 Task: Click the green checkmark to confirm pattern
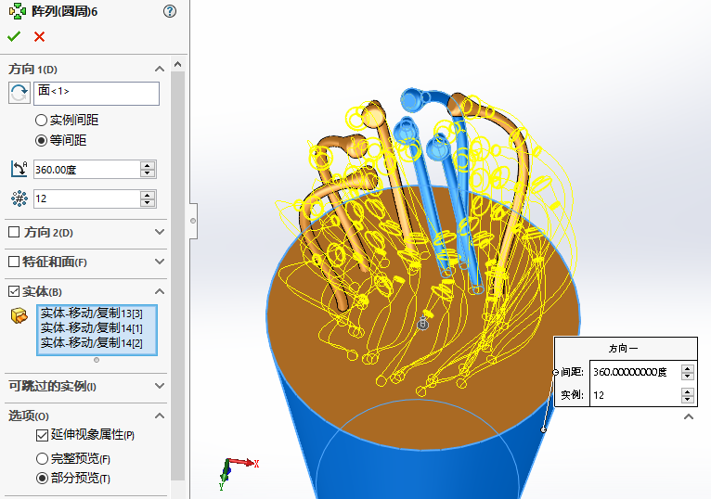click(x=14, y=36)
